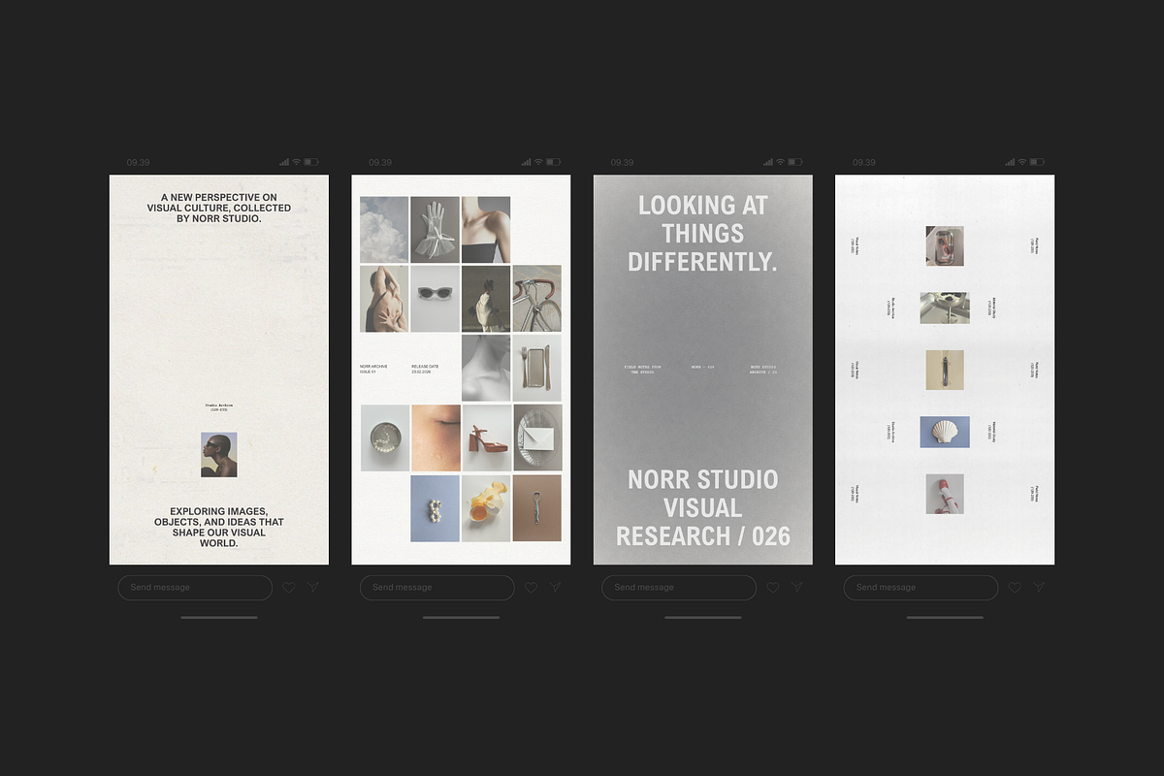This screenshot has height=776, width=1164.
Task: Open the pearl tin photo in the grid
Action: [384, 437]
